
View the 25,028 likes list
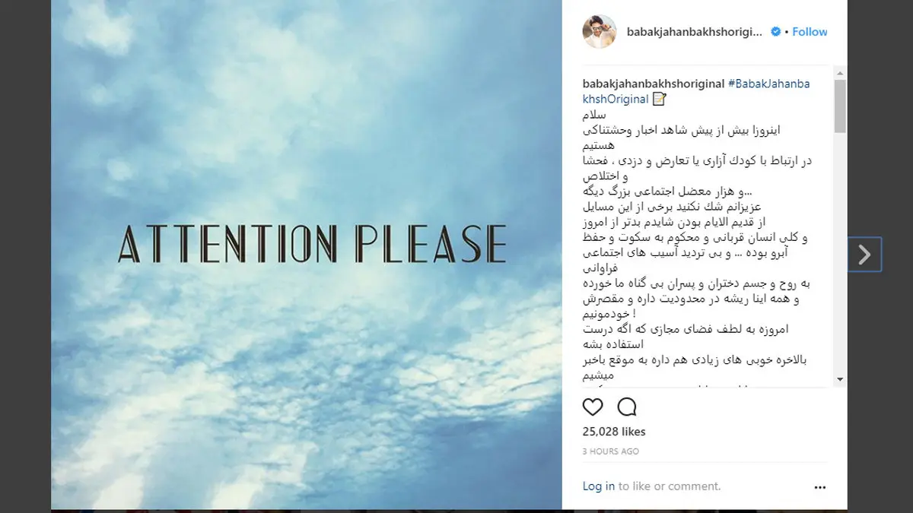[x=614, y=432]
